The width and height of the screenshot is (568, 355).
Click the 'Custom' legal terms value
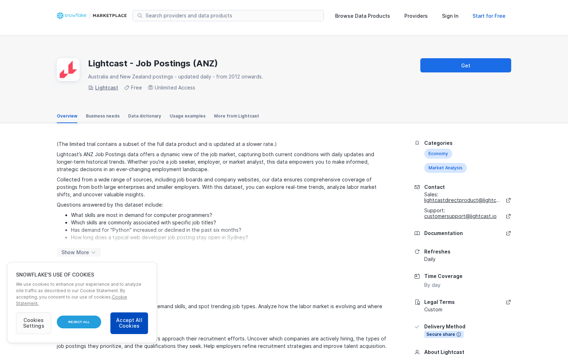(x=433, y=310)
